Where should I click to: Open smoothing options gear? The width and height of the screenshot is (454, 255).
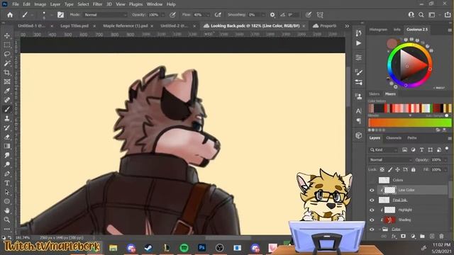(272, 15)
